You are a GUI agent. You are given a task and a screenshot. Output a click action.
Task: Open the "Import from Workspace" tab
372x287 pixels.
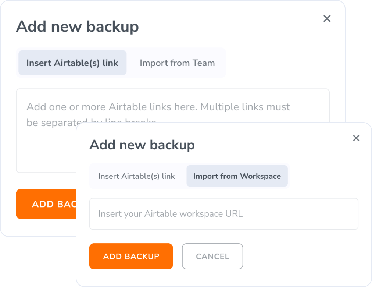coord(237,176)
